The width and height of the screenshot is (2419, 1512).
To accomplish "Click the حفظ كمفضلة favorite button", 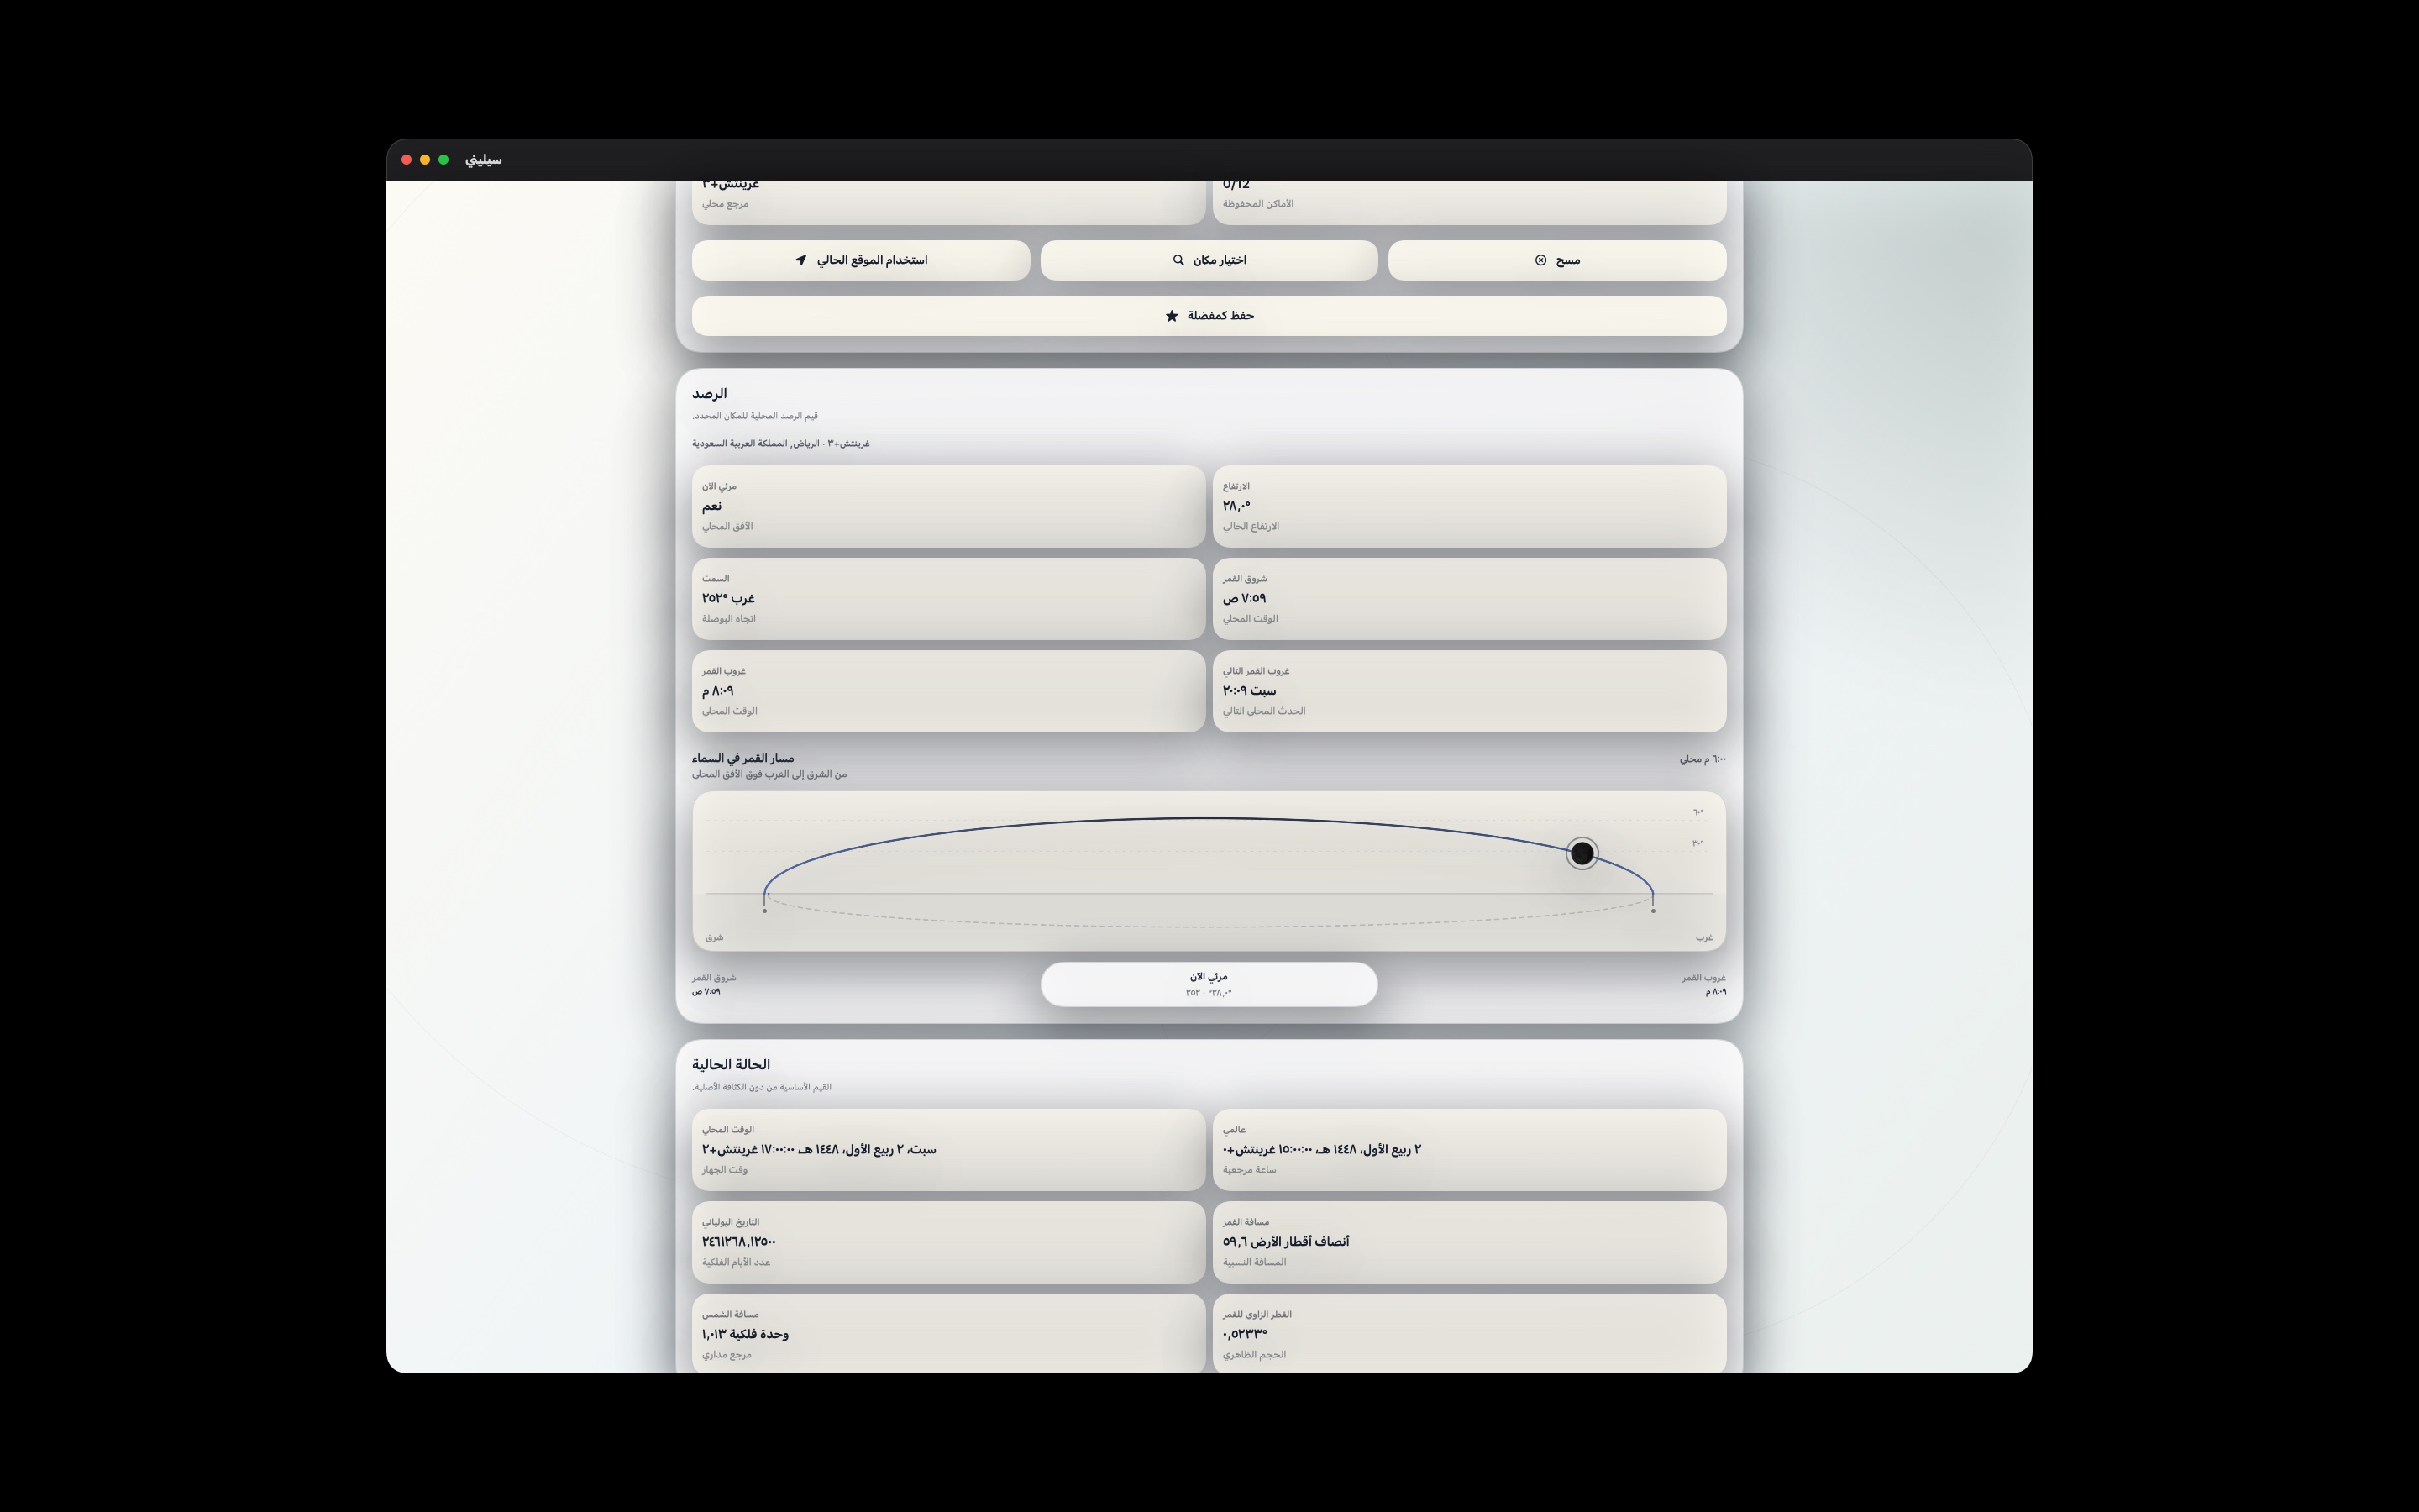I will [1209, 316].
